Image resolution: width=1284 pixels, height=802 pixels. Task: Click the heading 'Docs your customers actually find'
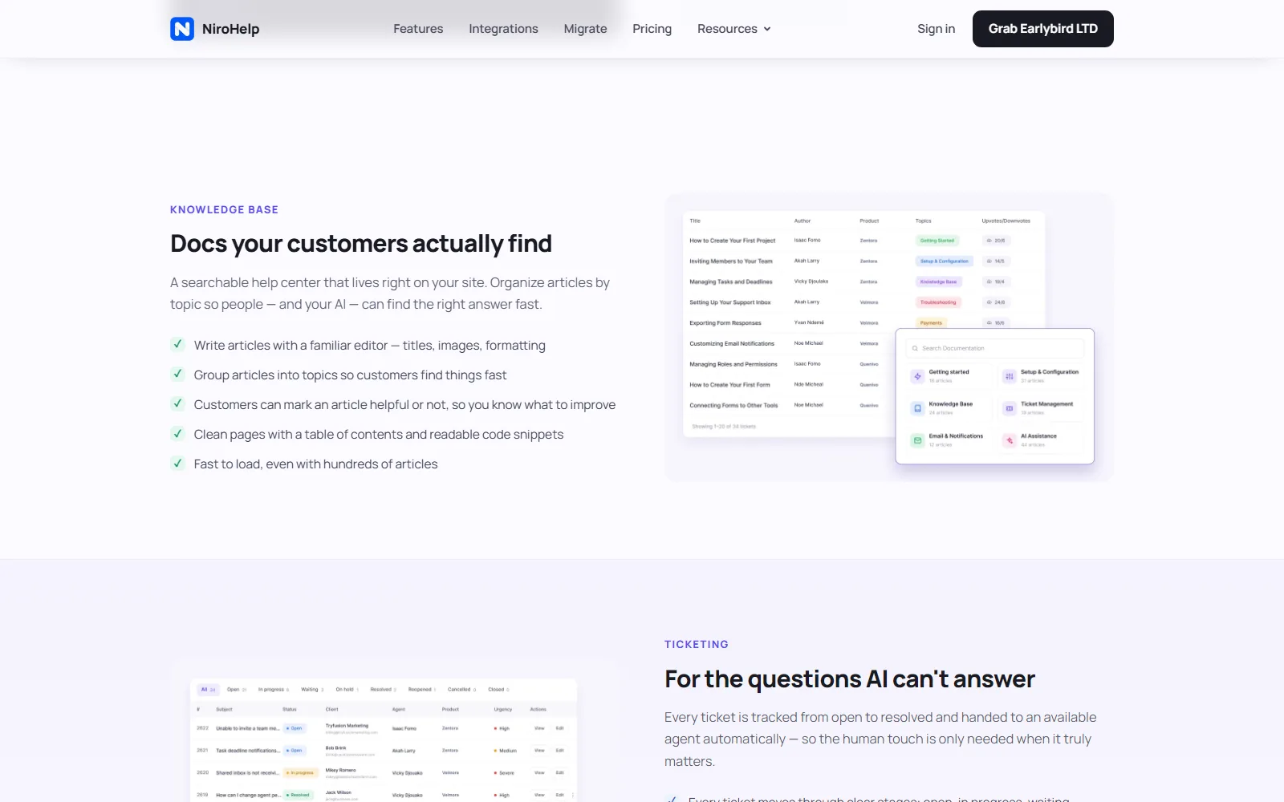tap(361, 244)
